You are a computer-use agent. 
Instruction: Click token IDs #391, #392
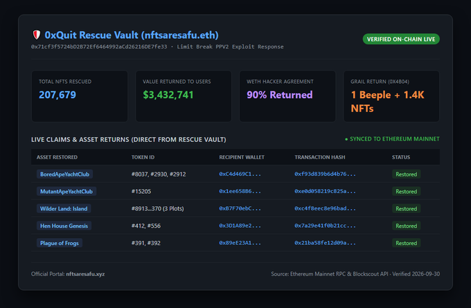(x=146, y=243)
